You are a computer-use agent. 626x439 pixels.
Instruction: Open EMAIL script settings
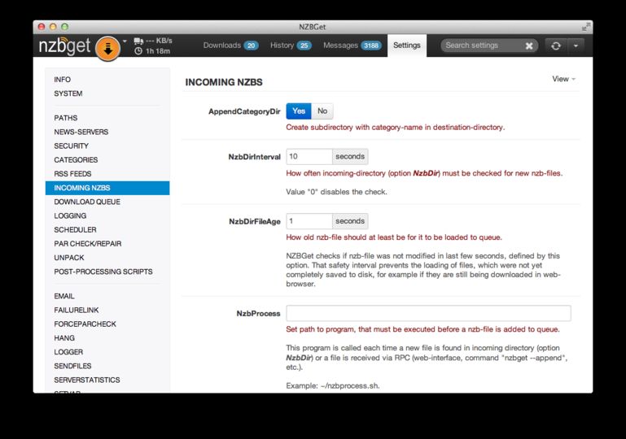click(x=64, y=296)
